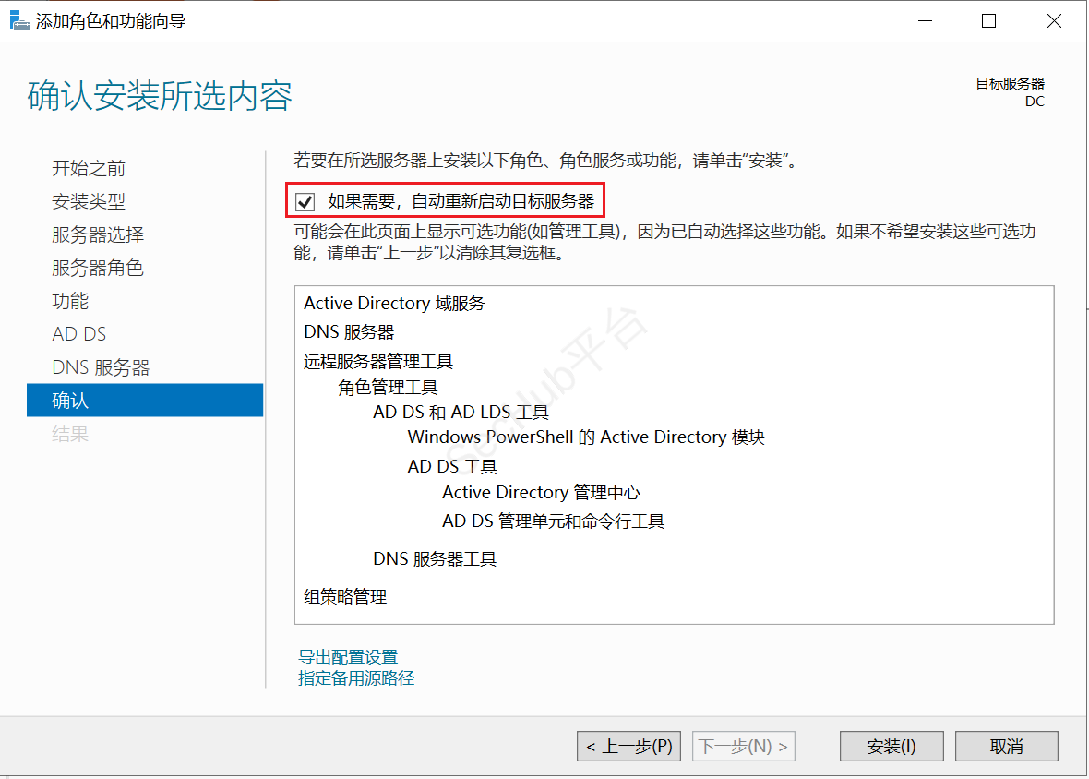Click the wizard icon in title bar
1089x779 pixels.
(19, 19)
